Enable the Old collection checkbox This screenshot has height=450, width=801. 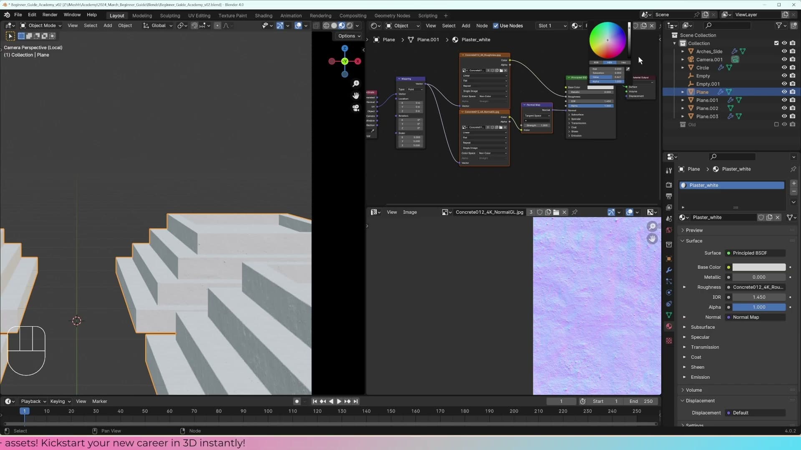point(776,125)
